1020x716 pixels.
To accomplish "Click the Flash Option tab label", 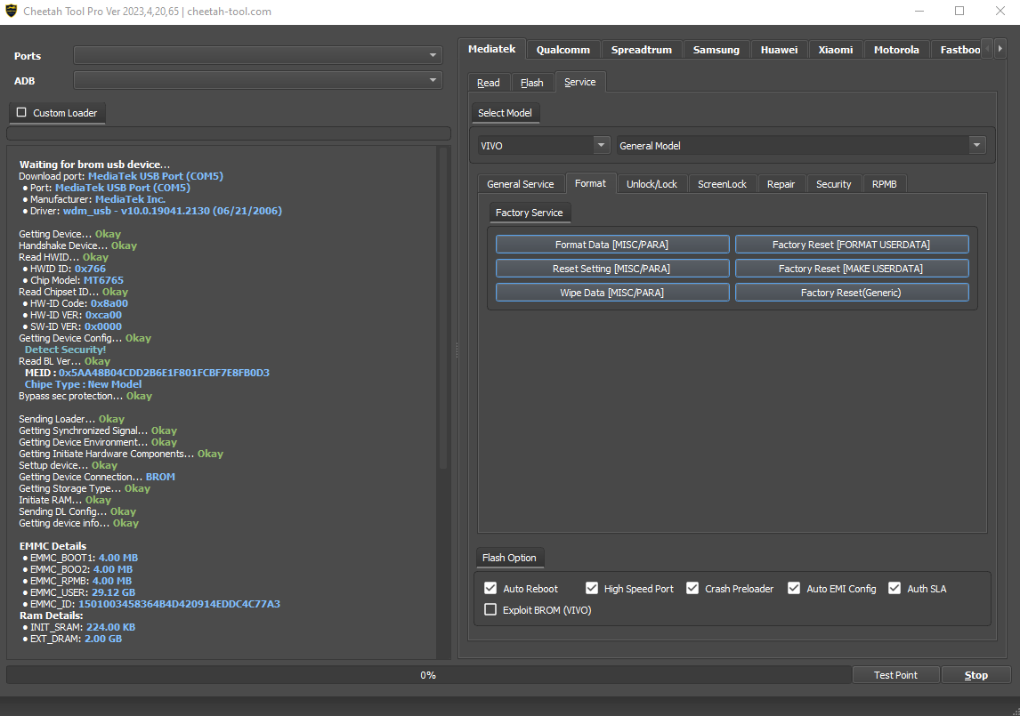I will [509, 558].
